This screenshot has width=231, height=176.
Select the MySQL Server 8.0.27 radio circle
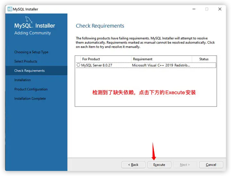tap(78, 65)
